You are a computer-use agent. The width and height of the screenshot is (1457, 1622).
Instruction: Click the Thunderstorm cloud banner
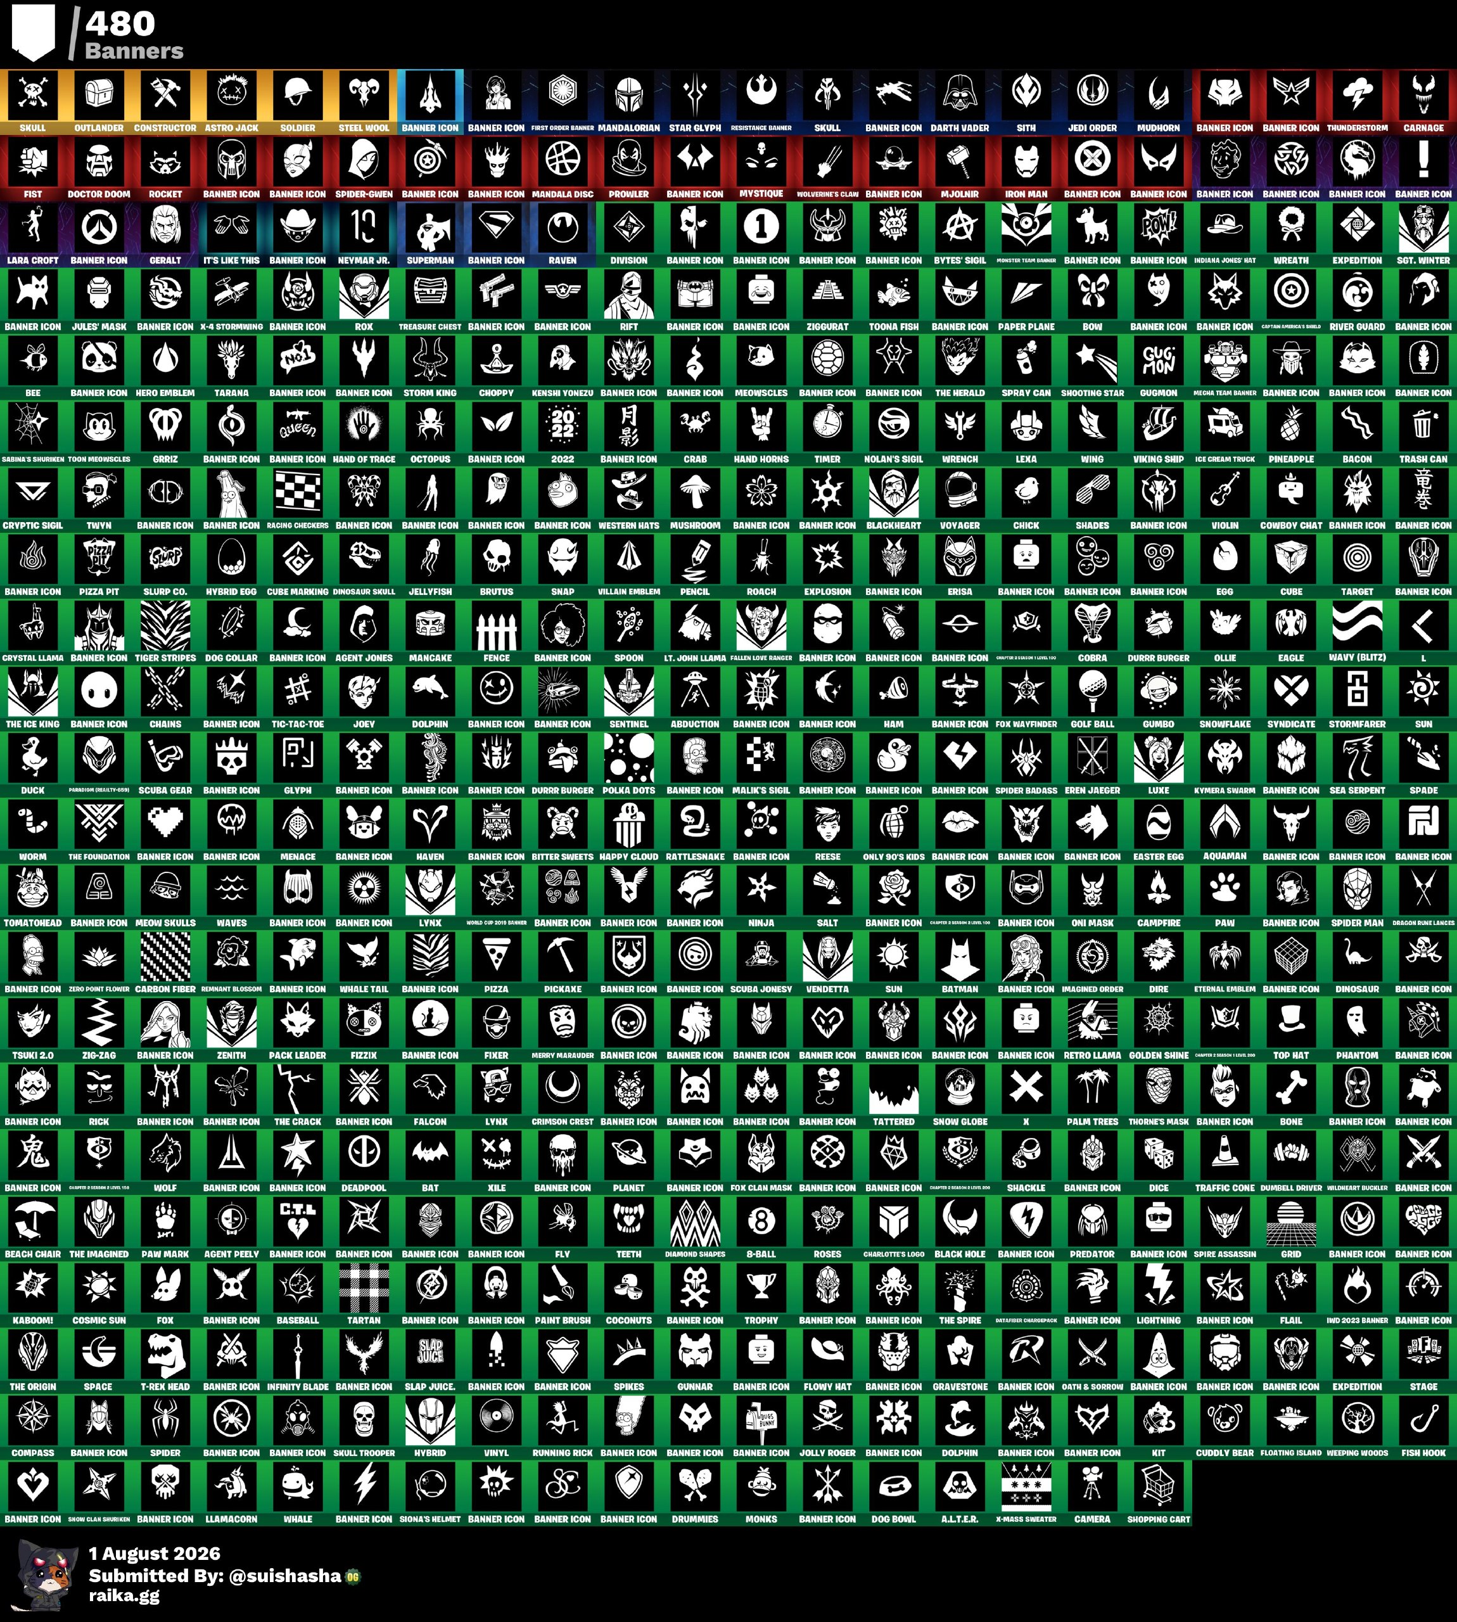tap(1358, 101)
